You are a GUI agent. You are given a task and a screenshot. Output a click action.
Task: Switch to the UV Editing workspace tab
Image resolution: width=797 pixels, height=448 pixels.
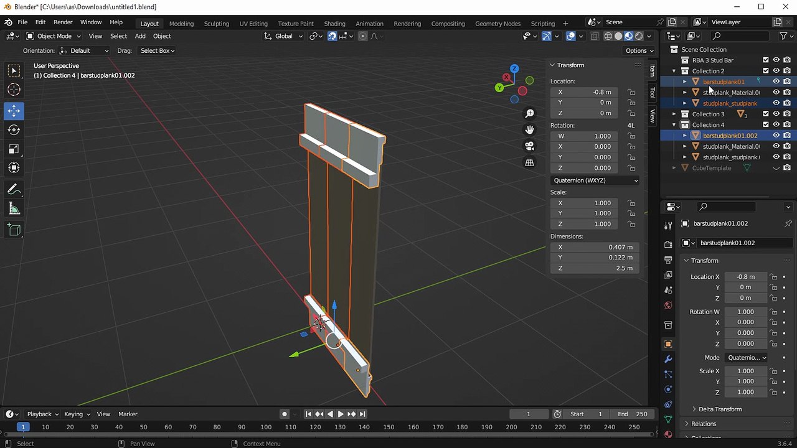[x=253, y=24]
